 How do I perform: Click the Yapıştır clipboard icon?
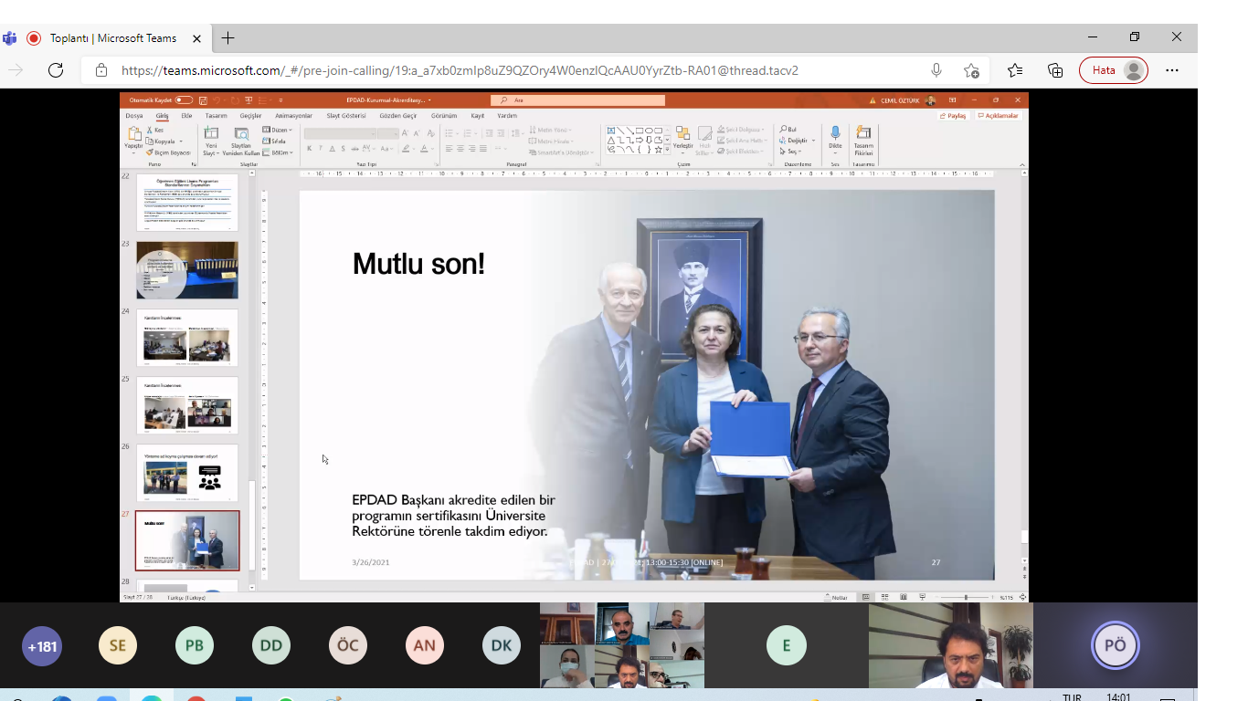click(x=133, y=135)
